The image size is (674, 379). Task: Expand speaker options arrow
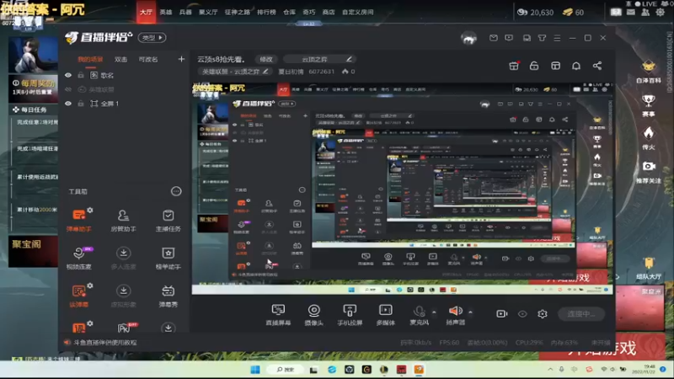click(470, 312)
